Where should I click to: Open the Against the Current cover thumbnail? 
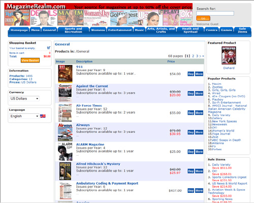click(65, 93)
